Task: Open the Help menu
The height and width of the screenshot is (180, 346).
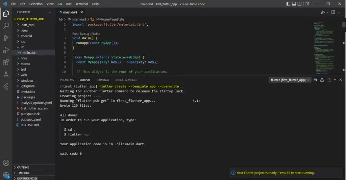Action: 95,4
